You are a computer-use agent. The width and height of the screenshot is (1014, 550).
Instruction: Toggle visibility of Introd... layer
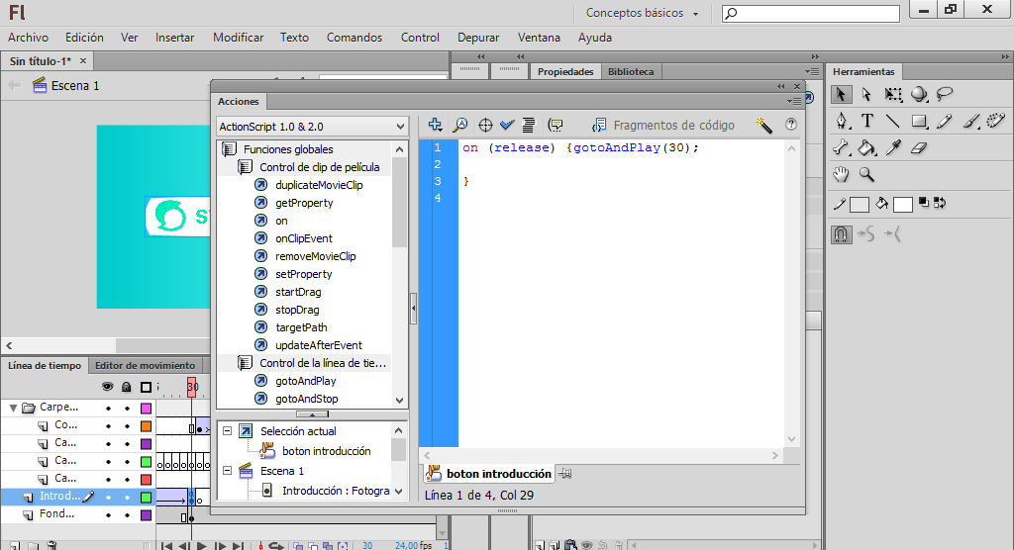click(108, 497)
